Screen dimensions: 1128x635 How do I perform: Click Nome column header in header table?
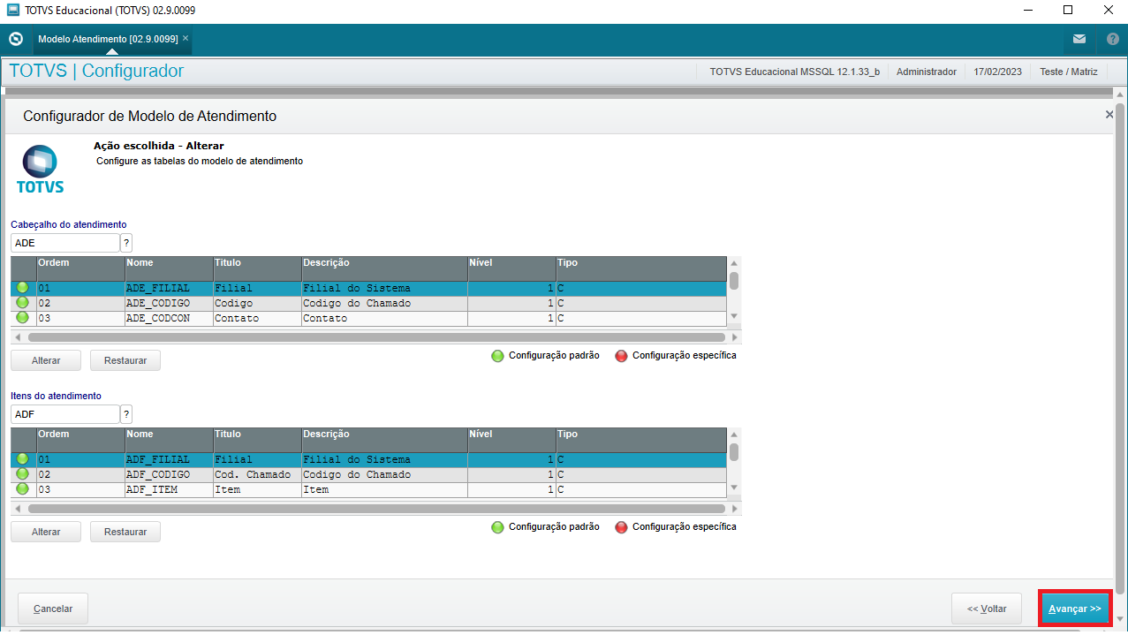169,268
